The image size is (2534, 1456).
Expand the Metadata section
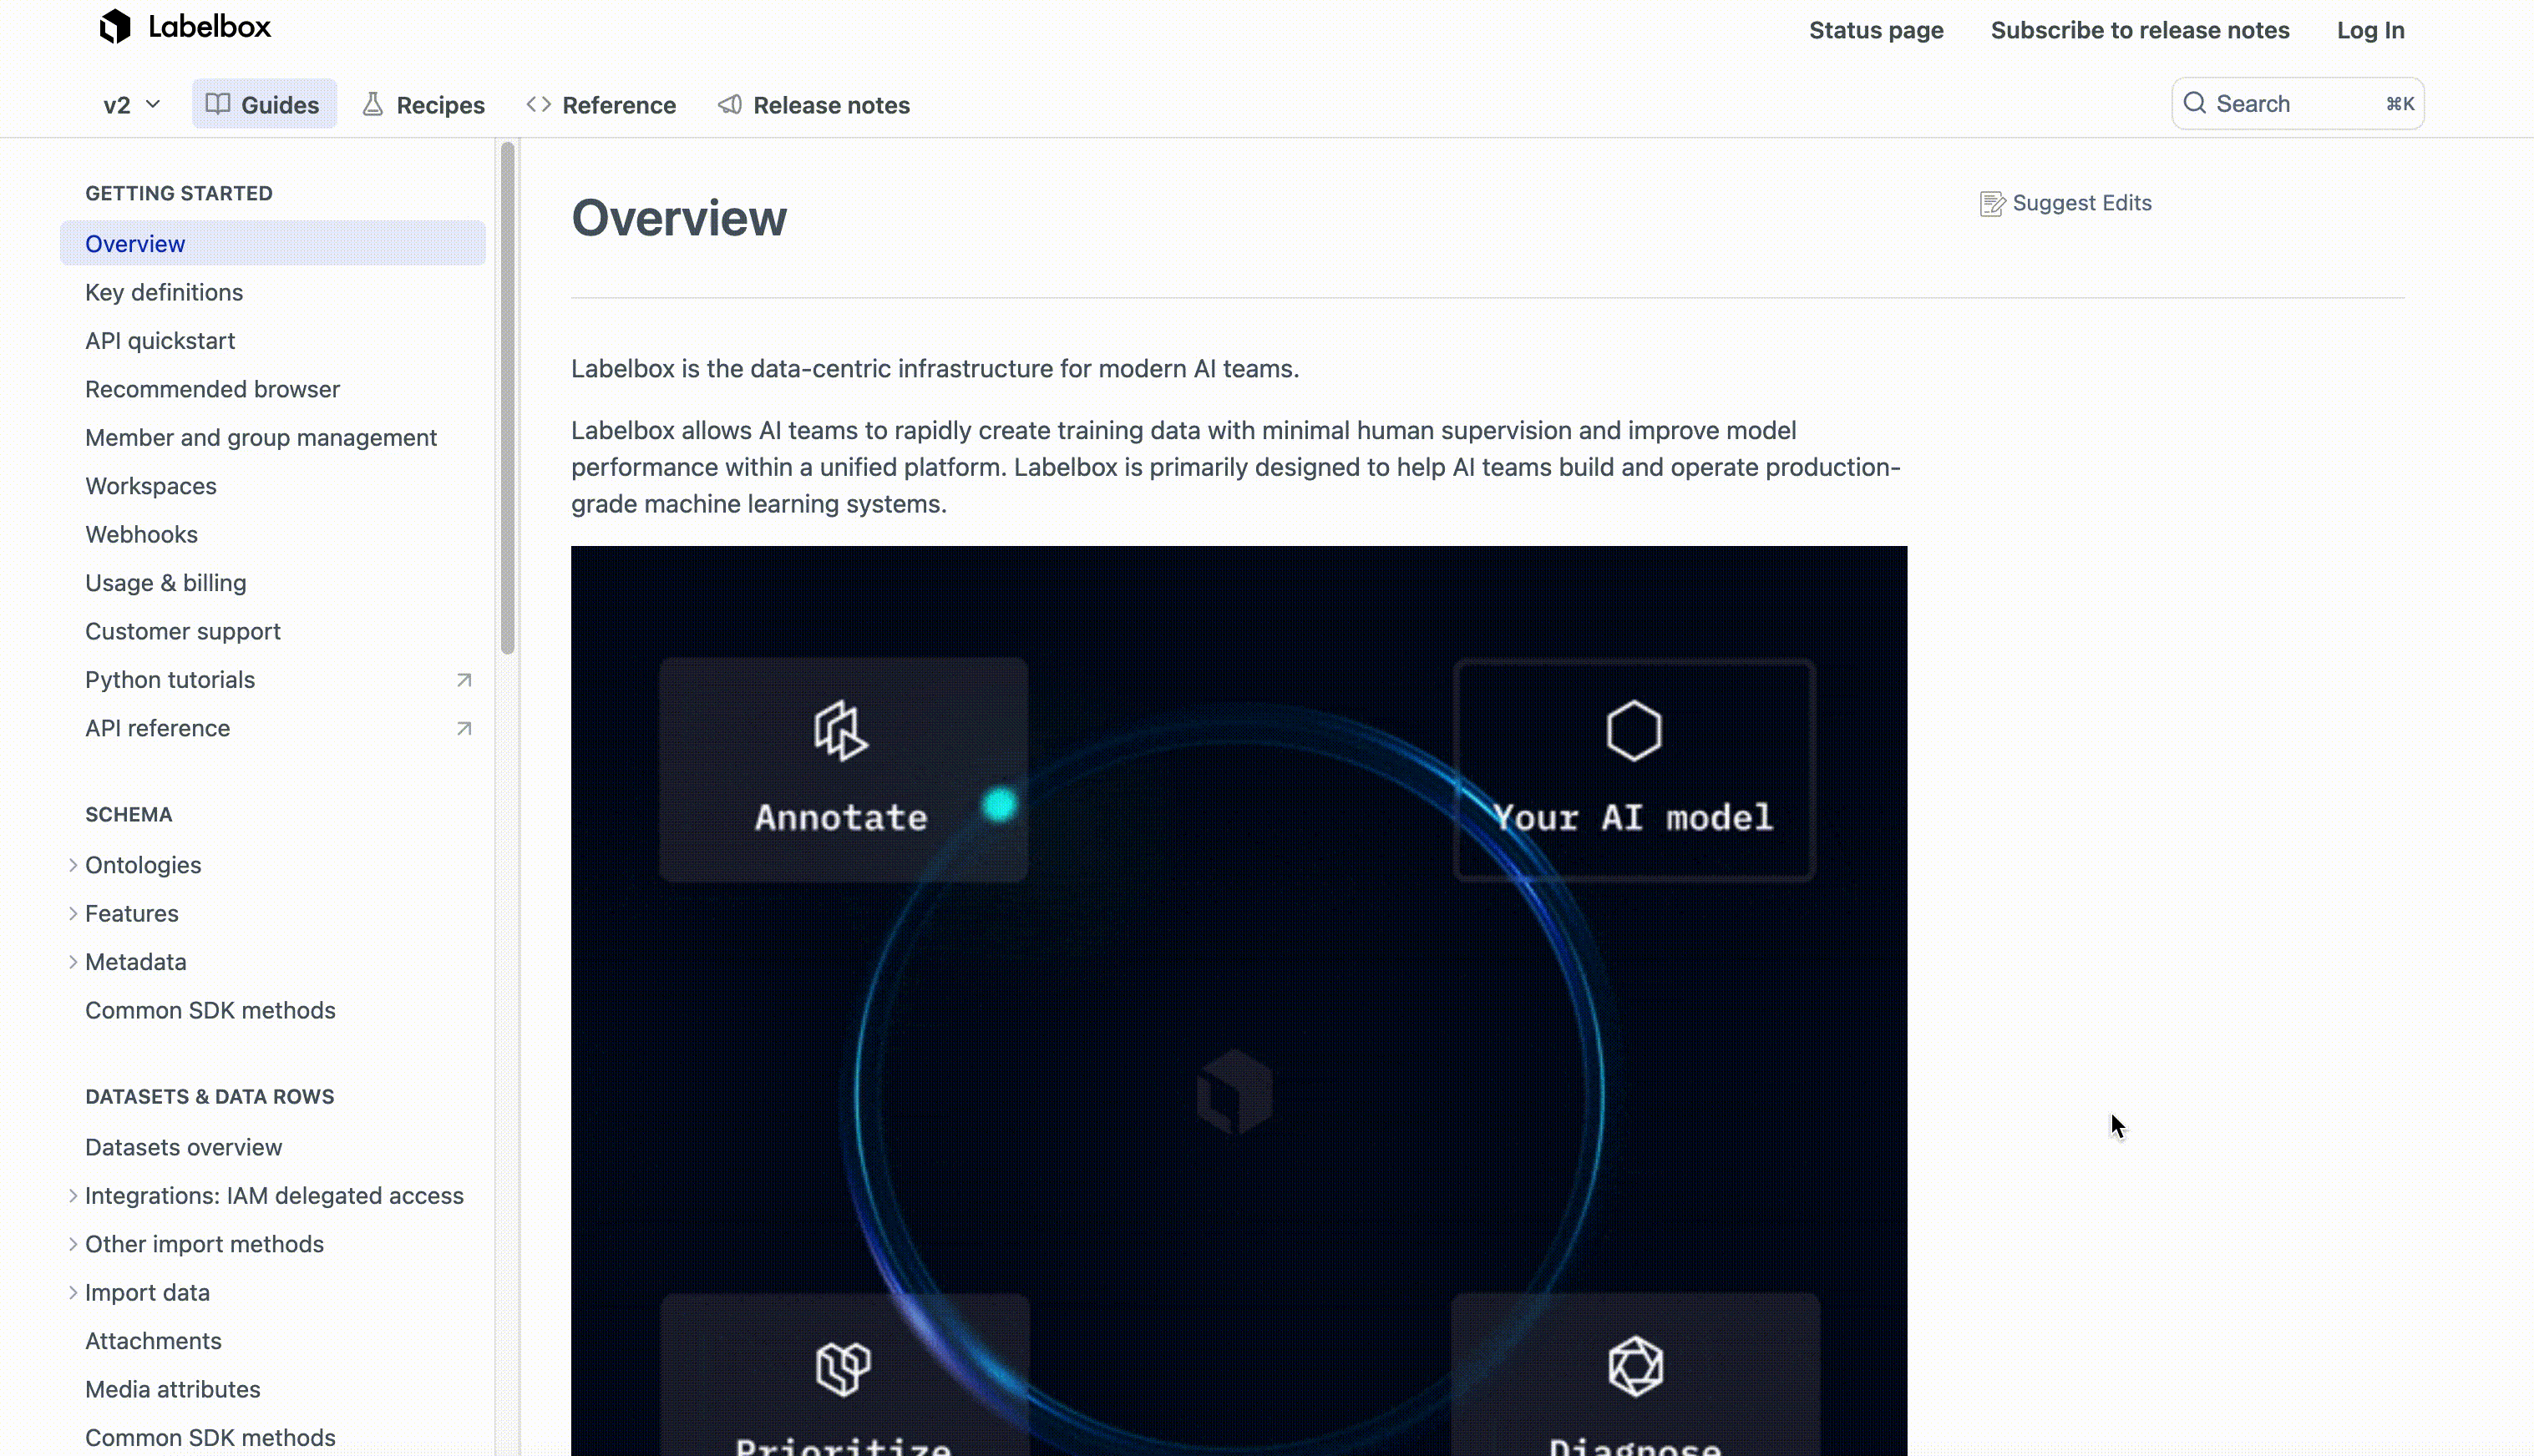(73, 962)
